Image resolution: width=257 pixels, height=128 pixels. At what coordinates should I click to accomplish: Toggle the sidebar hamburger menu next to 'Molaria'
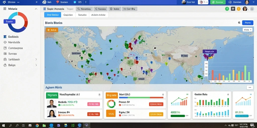5,9
